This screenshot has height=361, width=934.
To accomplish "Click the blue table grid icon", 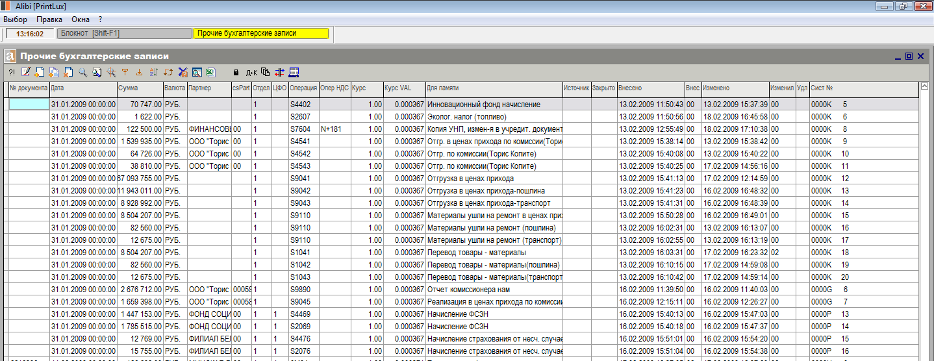I will (294, 72).
